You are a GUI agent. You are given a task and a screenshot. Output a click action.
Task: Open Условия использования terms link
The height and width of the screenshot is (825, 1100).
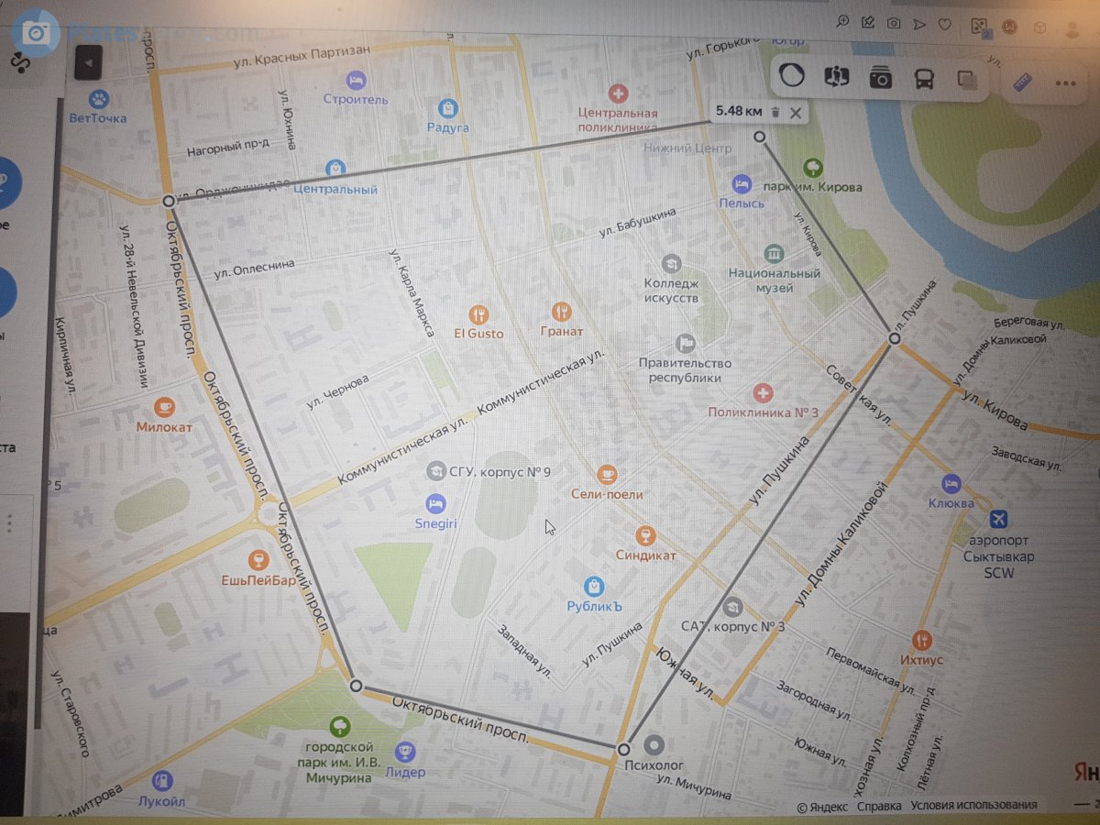[x=973, y=806]
